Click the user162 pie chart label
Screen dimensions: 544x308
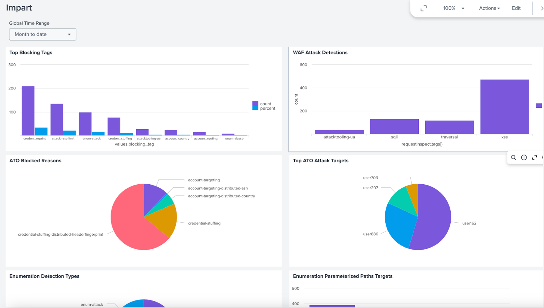pyautogui.click(x=469, y=223)
